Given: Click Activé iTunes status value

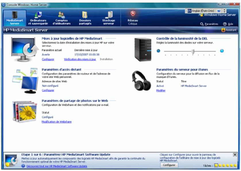Looking at the screenshot, I should 160,86.
